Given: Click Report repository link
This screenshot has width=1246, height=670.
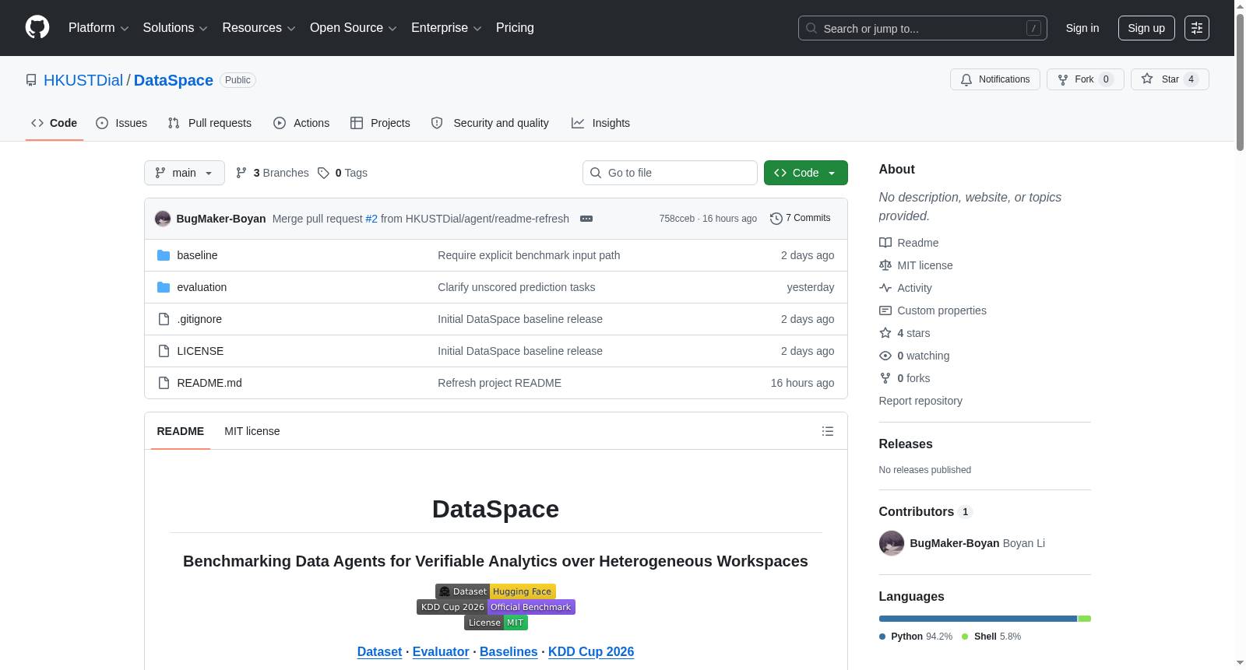Looking at the screenshot, I should click(920, 401).
